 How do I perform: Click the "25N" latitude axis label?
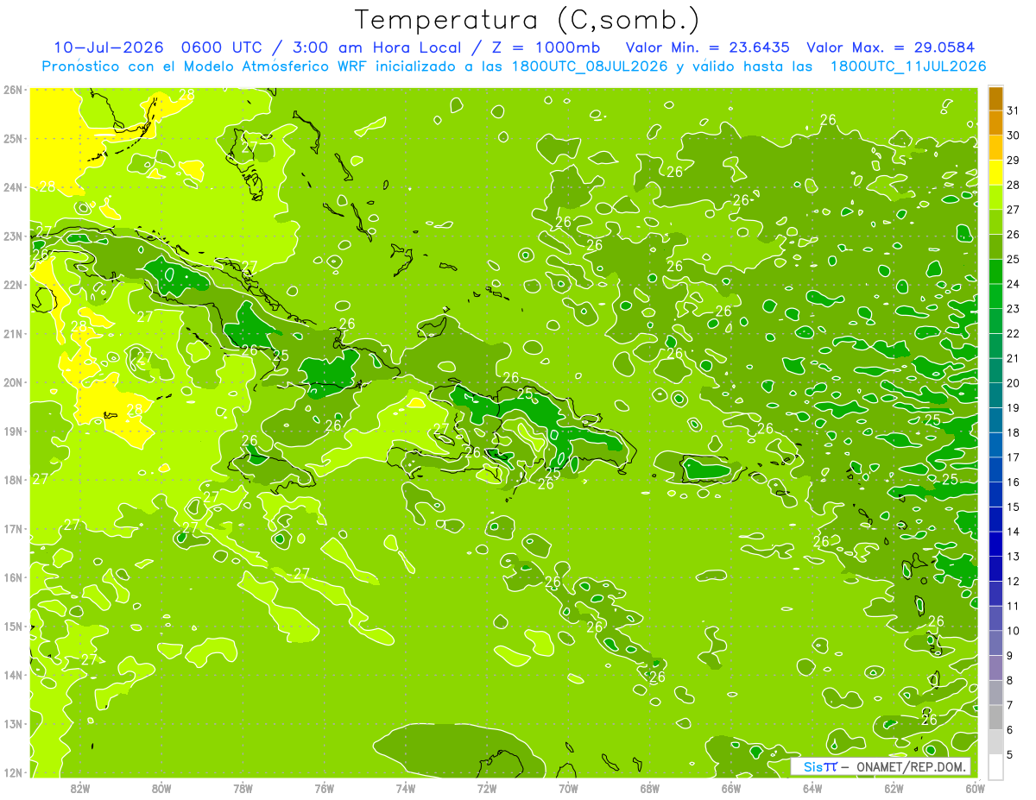pos(12,138)
